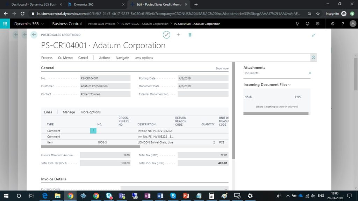Click More options in Lines
Viewport: 358px width, 201px height.
point(91,112)
